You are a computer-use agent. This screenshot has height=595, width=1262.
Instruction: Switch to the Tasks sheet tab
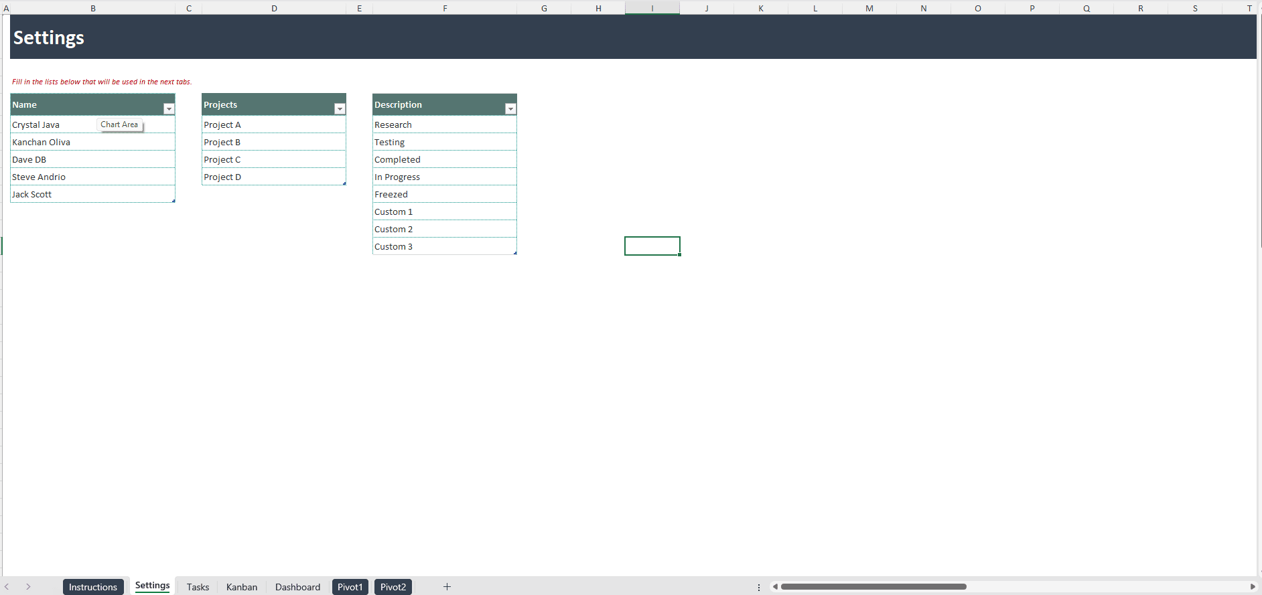198,587
